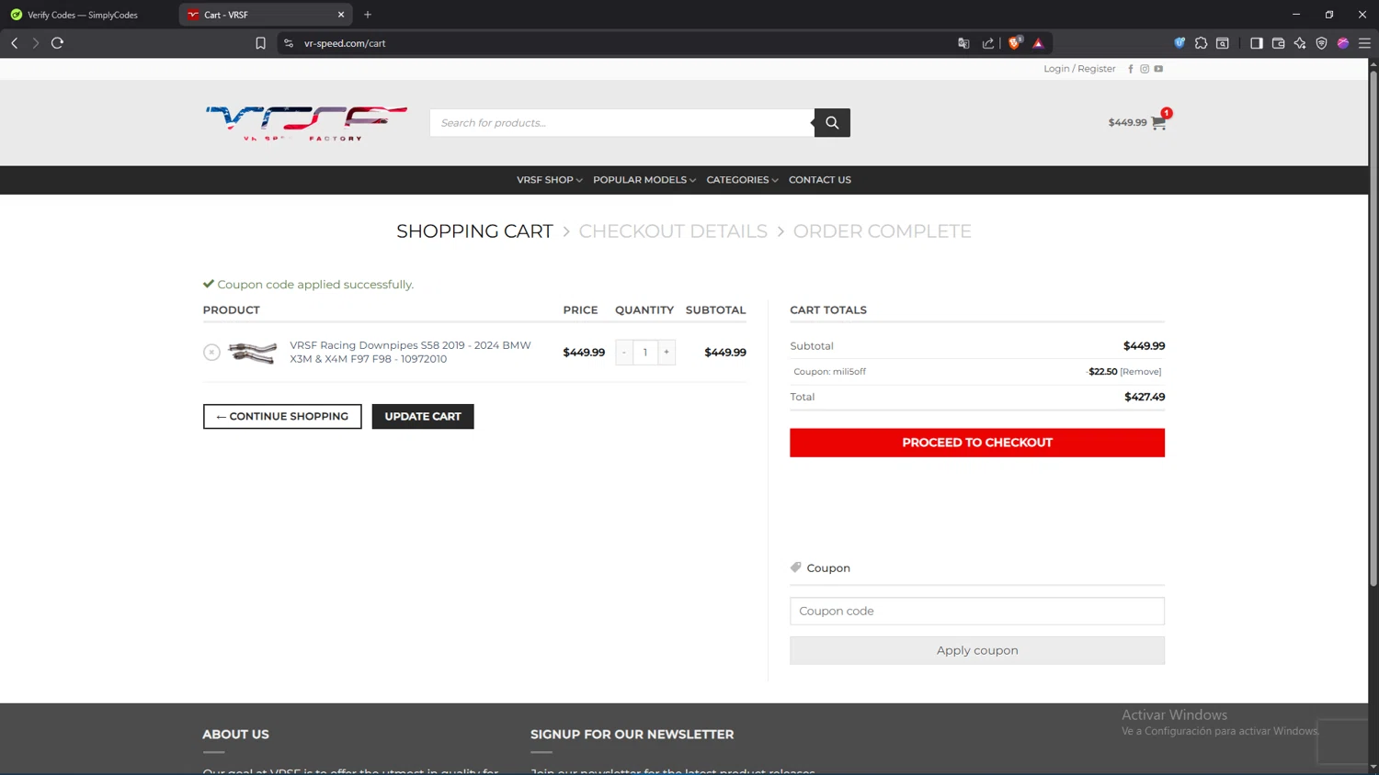Focus the quantity number field

pyautogui.click(x=645, y=353)
